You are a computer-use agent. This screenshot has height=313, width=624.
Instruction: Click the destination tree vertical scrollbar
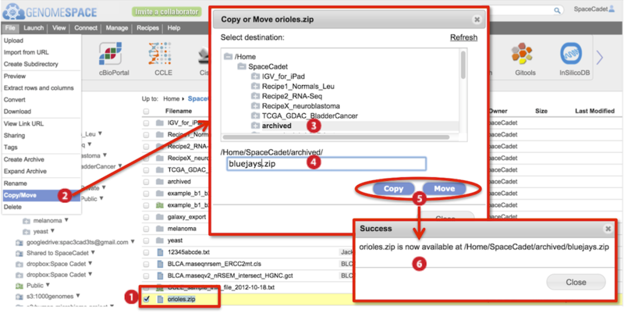click(463, 66)
